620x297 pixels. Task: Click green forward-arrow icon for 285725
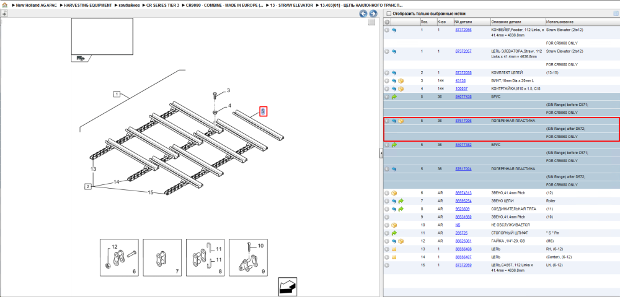pos(394,233)
